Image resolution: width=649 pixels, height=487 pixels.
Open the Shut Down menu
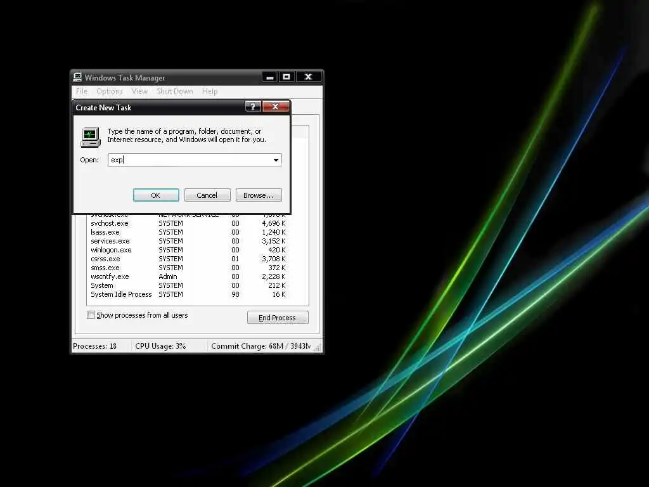click(175, 91)
